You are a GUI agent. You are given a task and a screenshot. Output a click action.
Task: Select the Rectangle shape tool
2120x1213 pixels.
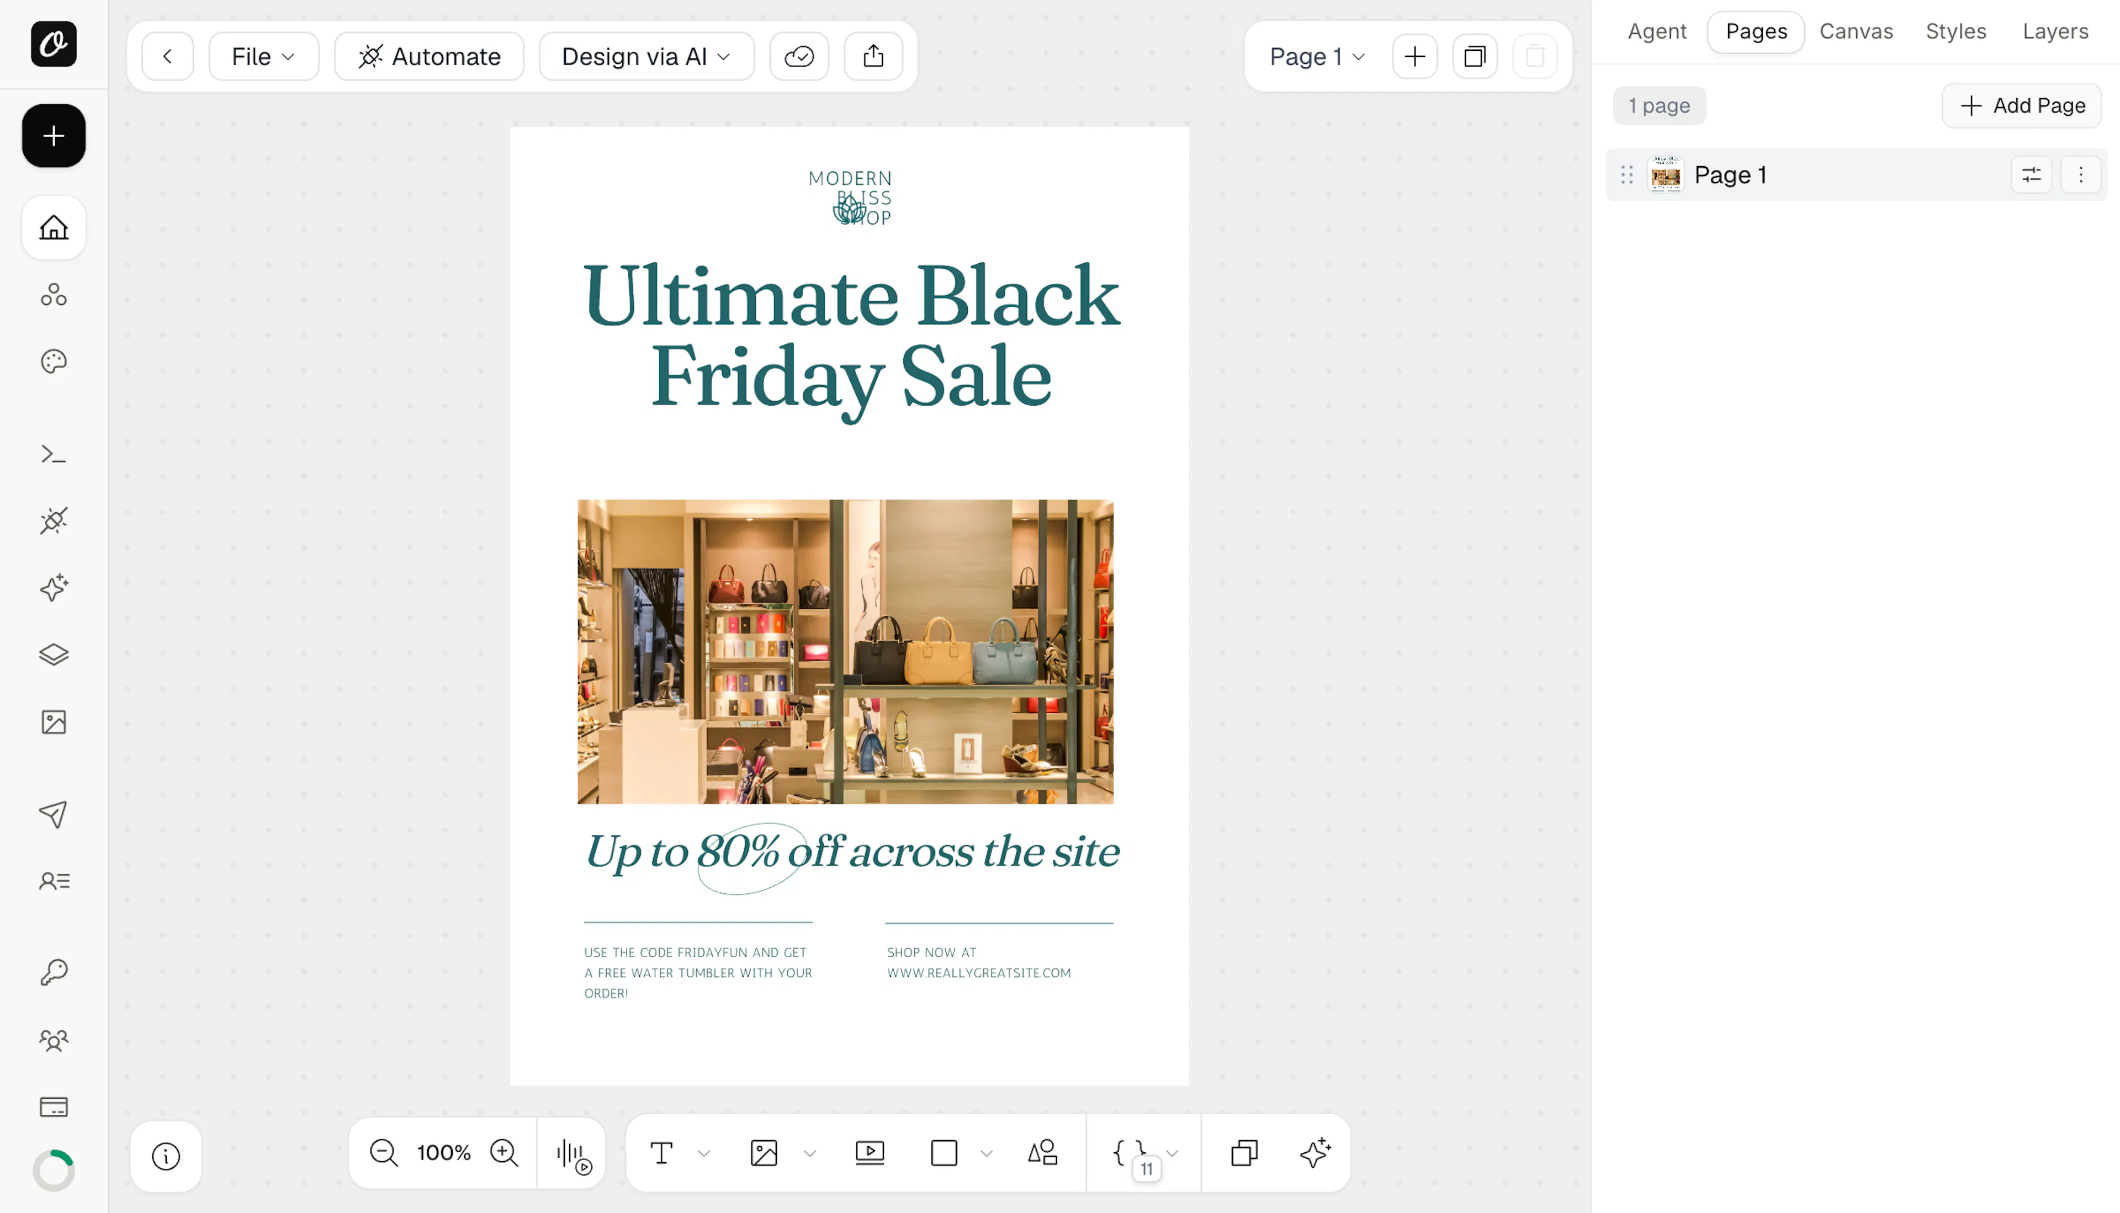tap(944, 1153)
